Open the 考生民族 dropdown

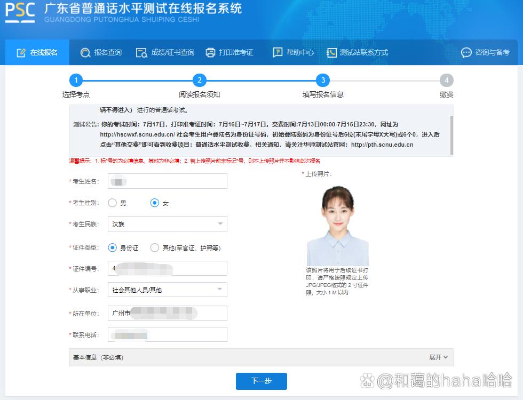[220, 223]
